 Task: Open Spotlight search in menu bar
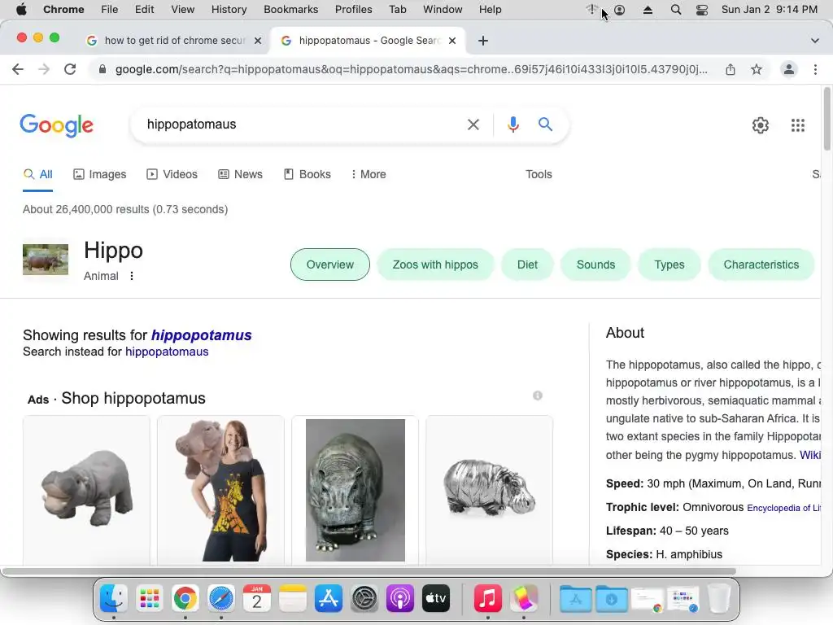coord(676,10)
